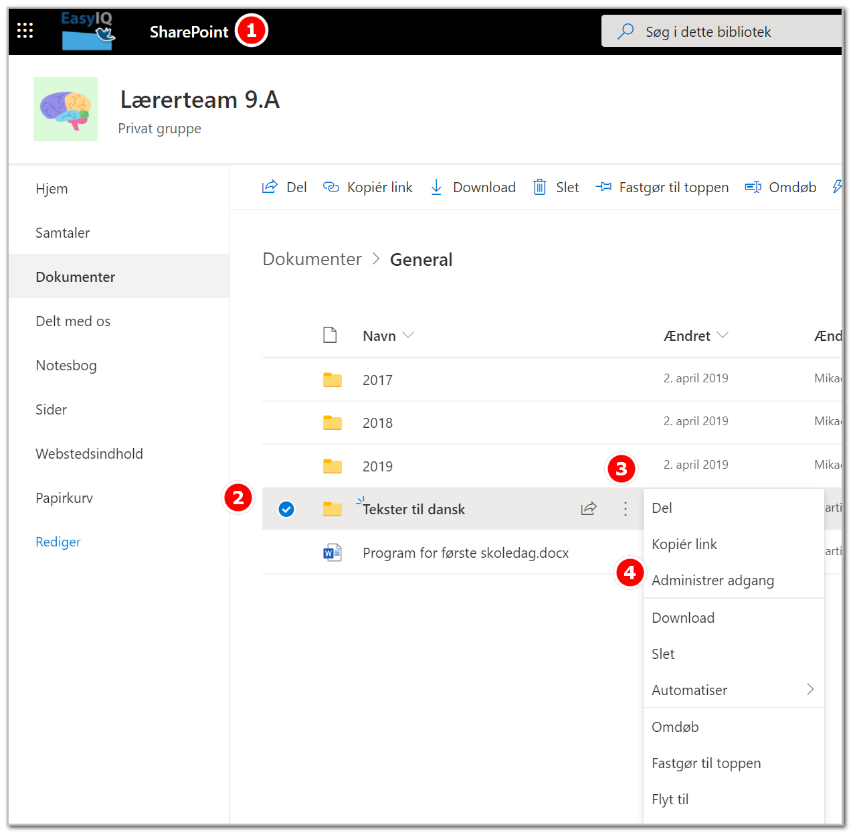Click the Dokumenter breadcrumb link

pos(312,259)
